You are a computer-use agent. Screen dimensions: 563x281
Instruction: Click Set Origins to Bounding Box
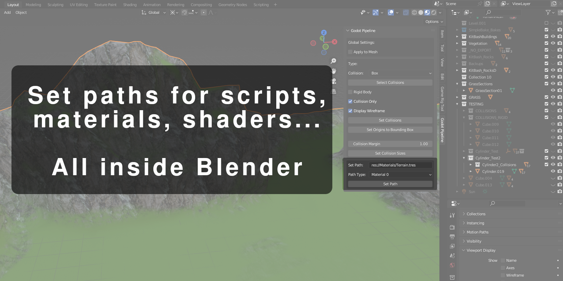point(390,130)
